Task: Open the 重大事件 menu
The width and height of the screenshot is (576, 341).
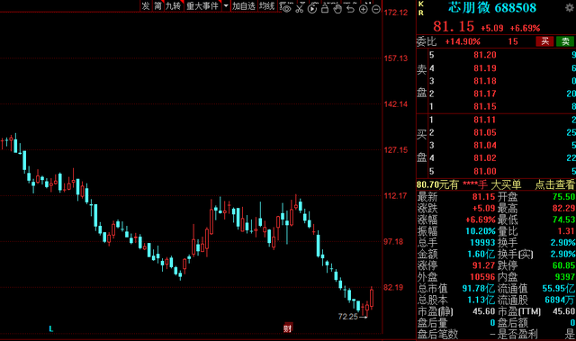Action: click(x=202, y=6)
